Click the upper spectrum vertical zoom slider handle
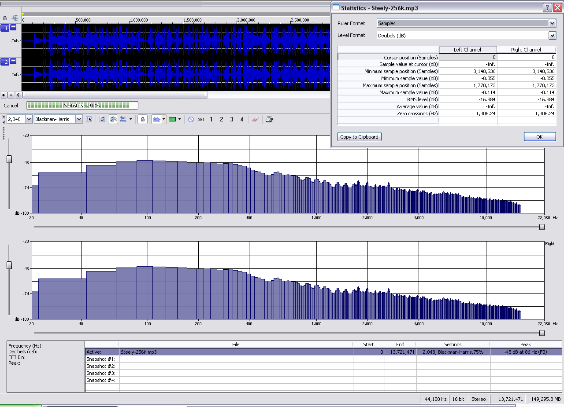Screen dimensions: 564x407 [x=9, y=159]
